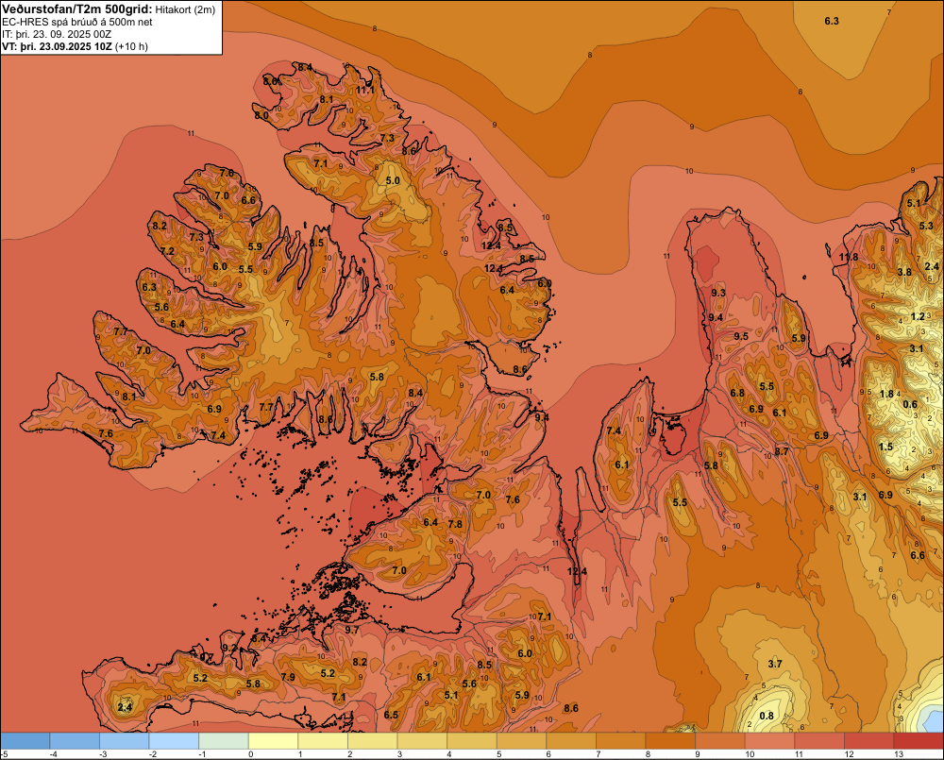Click the '0.8' temperature value on the map
The width and height of the screenshot is (944, 760).
[767, 716]
